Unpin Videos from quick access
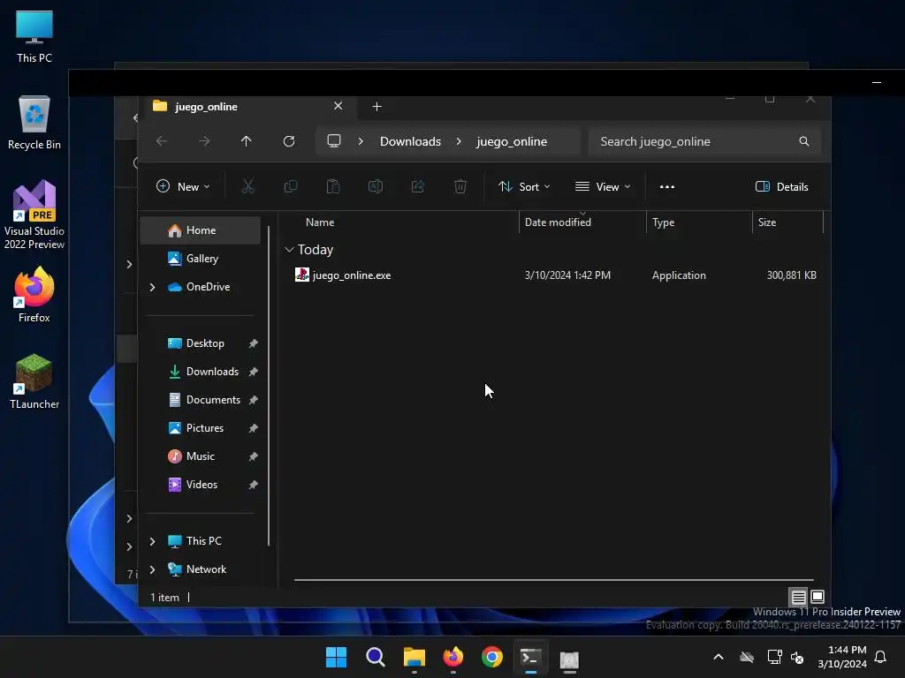 253,485
